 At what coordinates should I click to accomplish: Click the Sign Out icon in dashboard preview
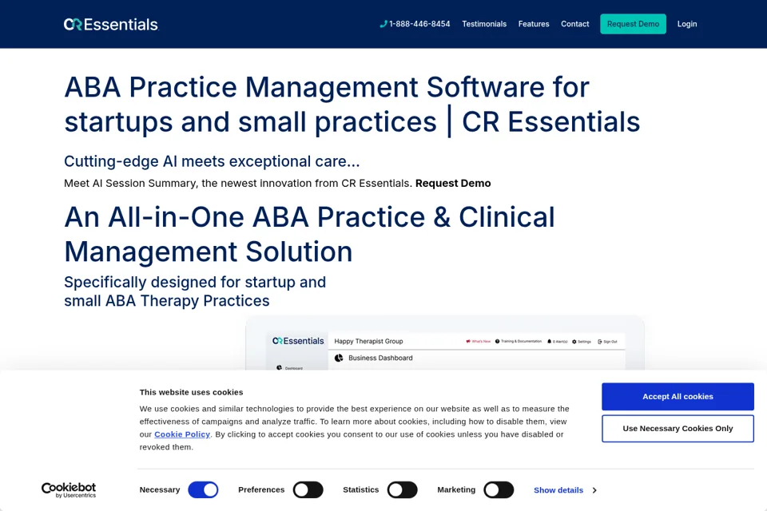600,341
